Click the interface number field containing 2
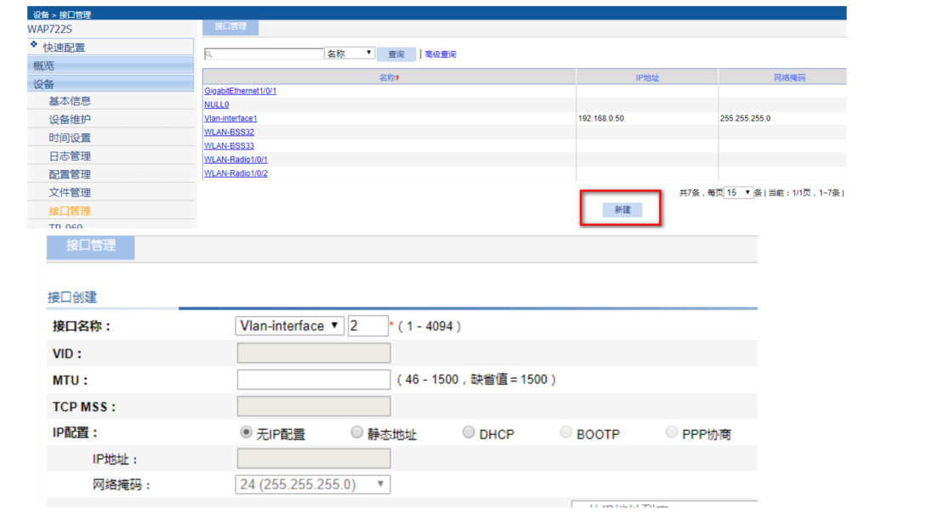The image size is (932, 526). pos(368,326)
